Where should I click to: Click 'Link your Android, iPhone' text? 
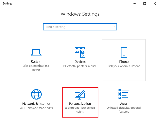124,66
